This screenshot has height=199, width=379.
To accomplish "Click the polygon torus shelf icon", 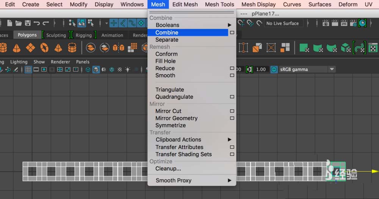I will point(44,48).
